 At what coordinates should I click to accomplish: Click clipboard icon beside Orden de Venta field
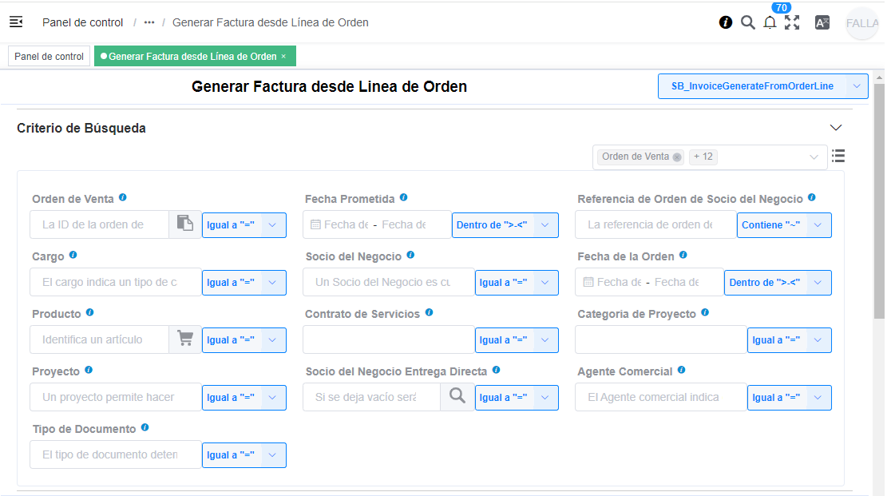click(x=184, y=224)
